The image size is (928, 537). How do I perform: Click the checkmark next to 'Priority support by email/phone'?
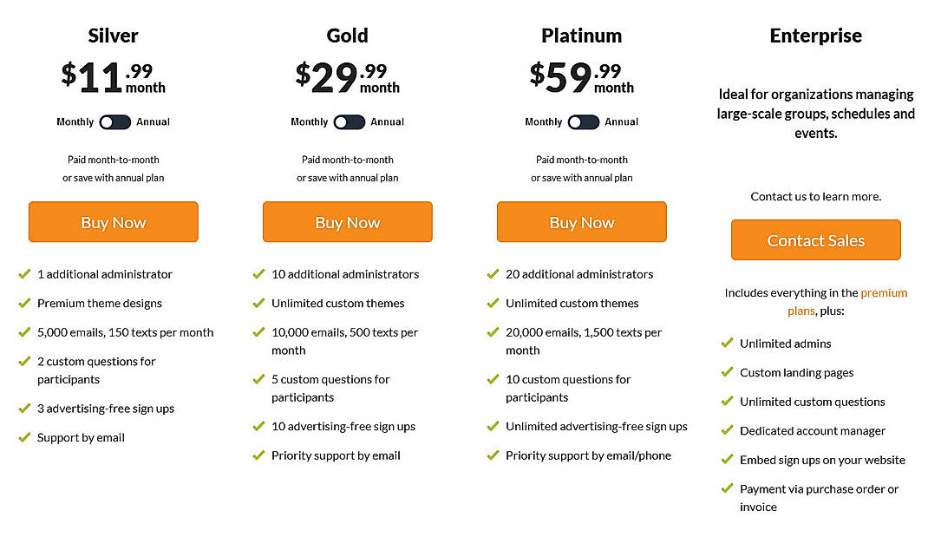493,455
